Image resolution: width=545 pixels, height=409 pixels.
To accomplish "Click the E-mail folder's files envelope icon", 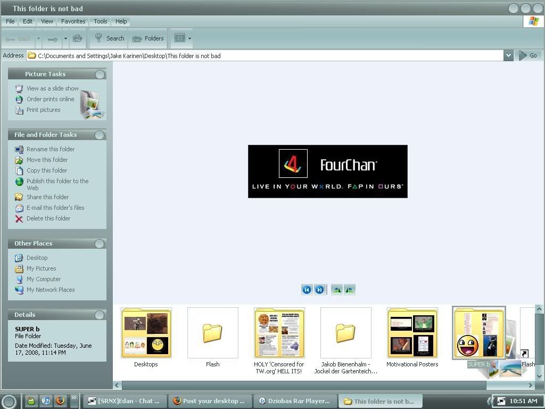I will point(19,208).
